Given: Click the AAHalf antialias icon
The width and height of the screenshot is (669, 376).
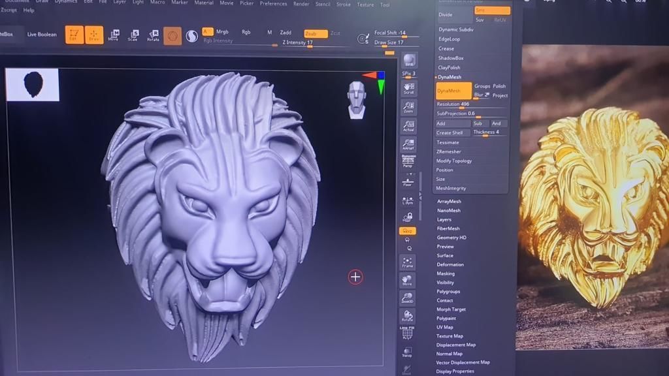Looking at the screenshot, I should pyautogui.click(x=408, y=144).
